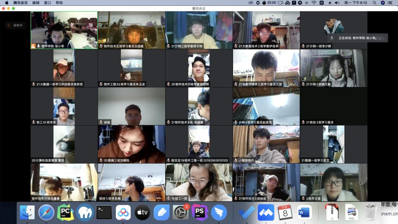Open Terminal from the Dock
Viewport: 398px width, 224px height.
pos(104,212)
